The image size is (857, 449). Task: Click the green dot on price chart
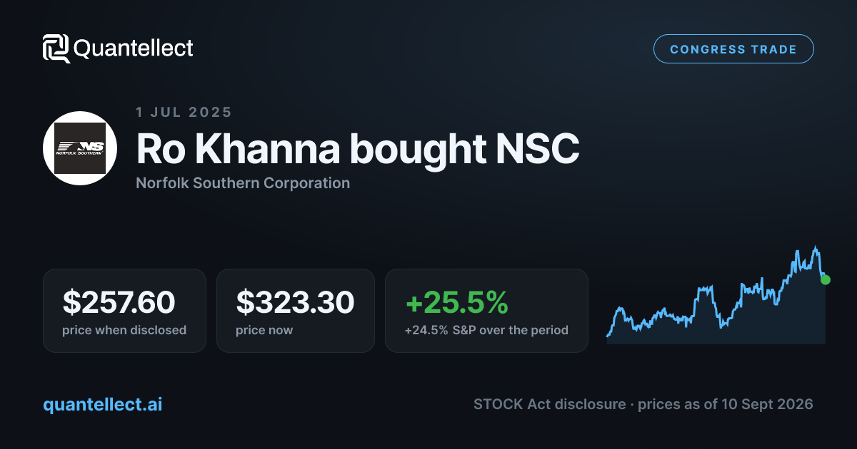click(826, 279)
